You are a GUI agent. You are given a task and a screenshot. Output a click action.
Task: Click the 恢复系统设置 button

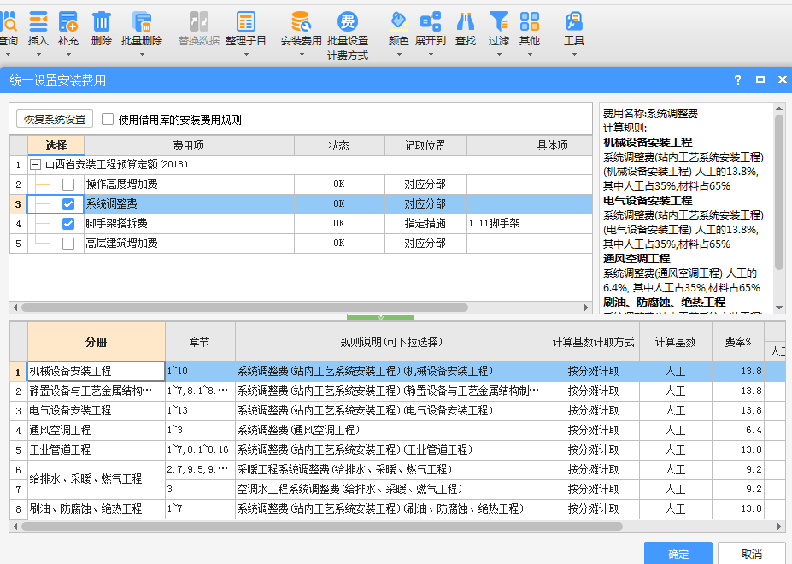click(x=55, y=120)
